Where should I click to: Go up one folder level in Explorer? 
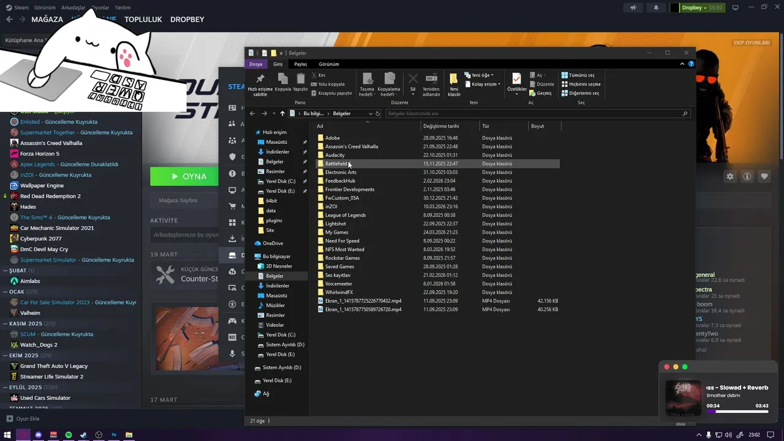coord(282,113)
